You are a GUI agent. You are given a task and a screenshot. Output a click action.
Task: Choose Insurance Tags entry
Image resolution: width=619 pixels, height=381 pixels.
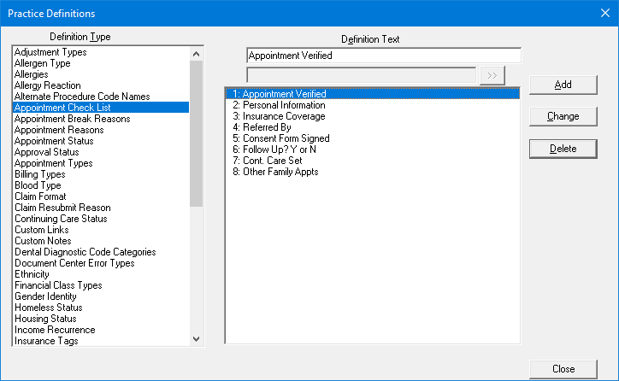[101, 341]
